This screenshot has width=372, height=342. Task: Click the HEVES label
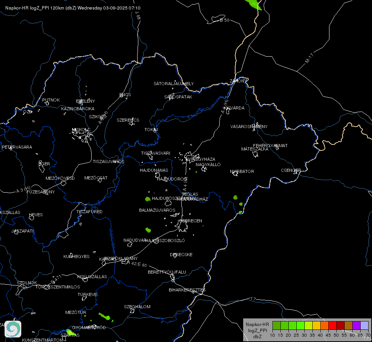pos(36,215)
